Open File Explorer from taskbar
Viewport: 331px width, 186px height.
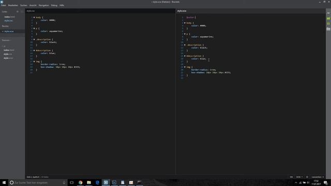tap(89, 182)
